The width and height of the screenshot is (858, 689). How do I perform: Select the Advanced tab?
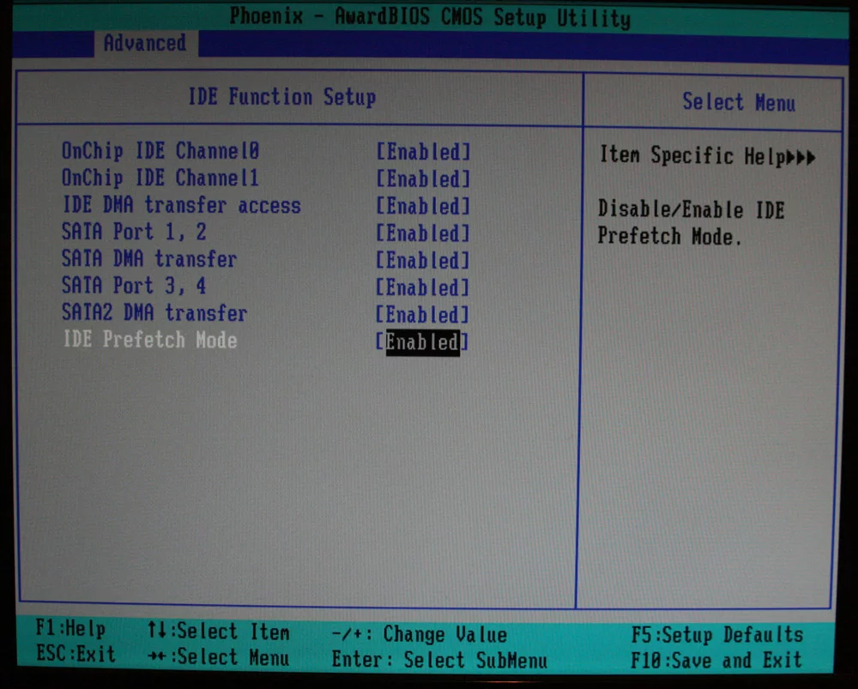(x=145, y=43)
